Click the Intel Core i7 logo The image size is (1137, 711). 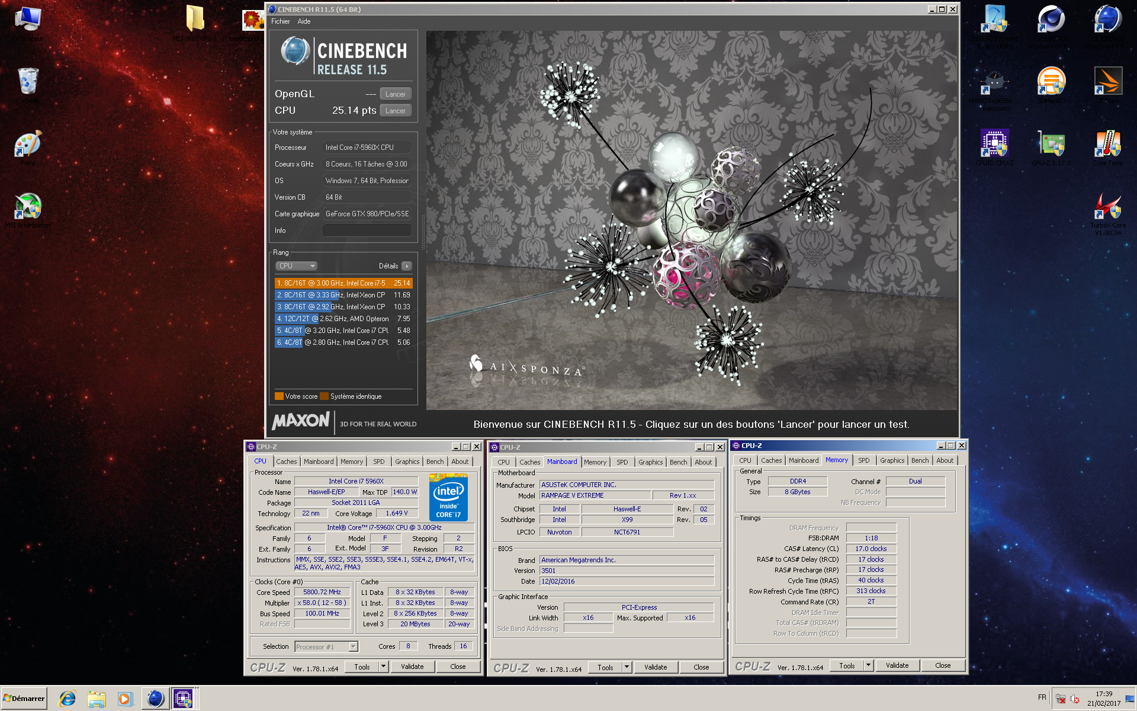click(x=448, y=498)
